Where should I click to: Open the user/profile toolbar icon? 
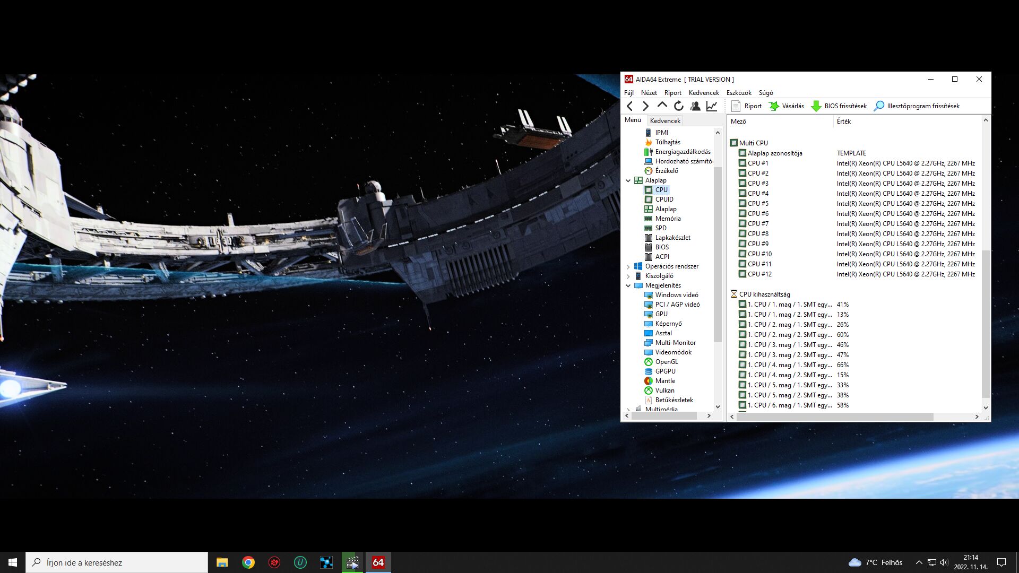695,106
